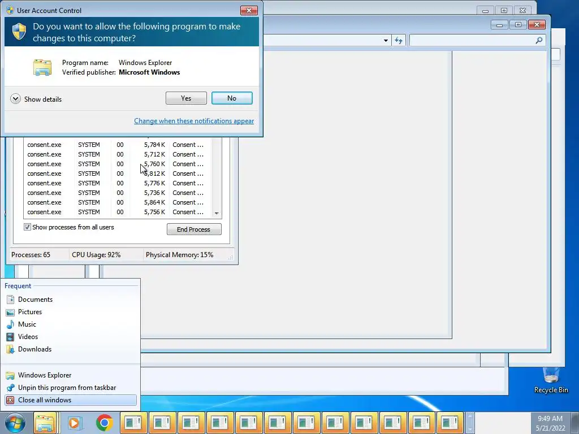Open Downloads from the jump list

(x=71, y=349)
